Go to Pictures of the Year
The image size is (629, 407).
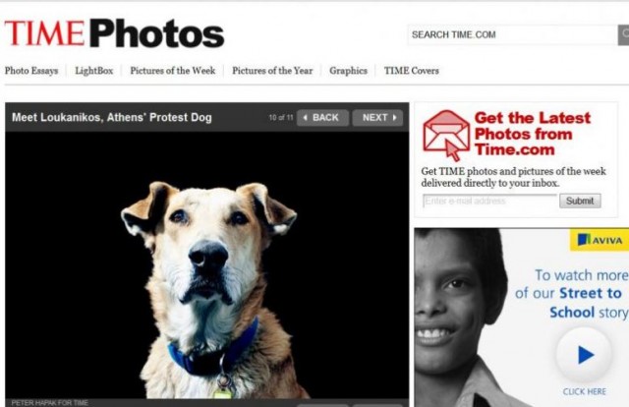click(x=272, y=71)
